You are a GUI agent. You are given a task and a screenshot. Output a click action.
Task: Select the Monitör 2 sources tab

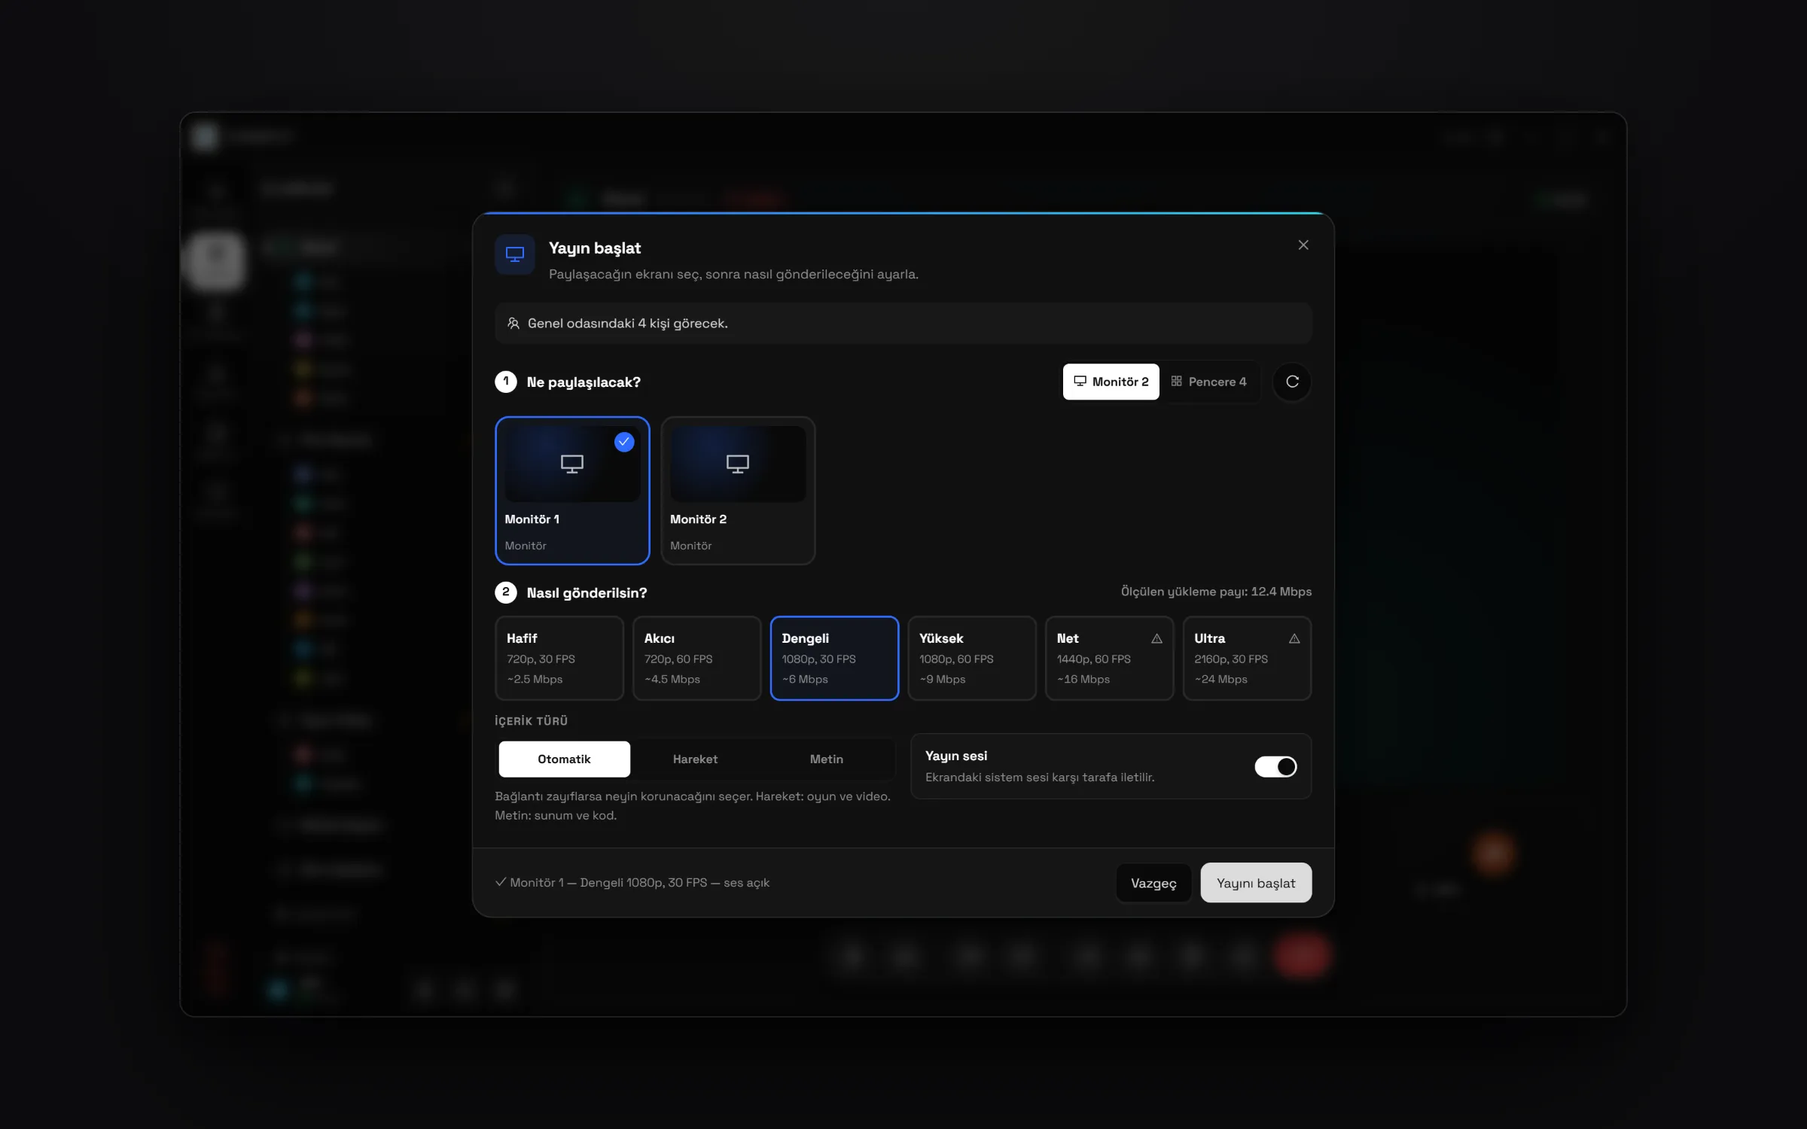click(1111, 382)
